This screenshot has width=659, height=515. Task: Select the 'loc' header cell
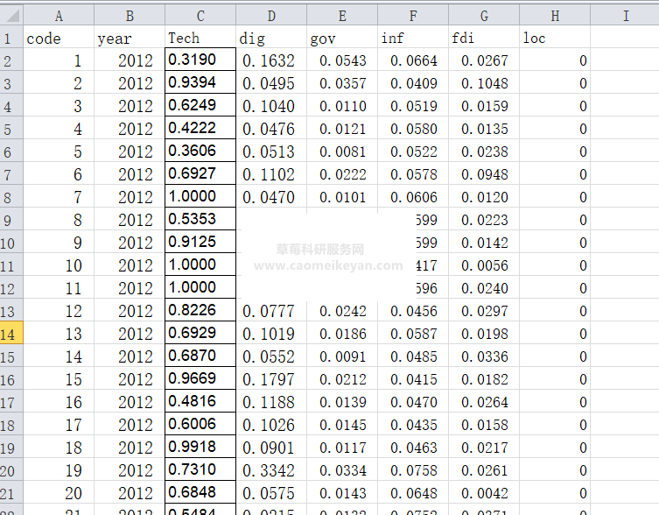555,39
